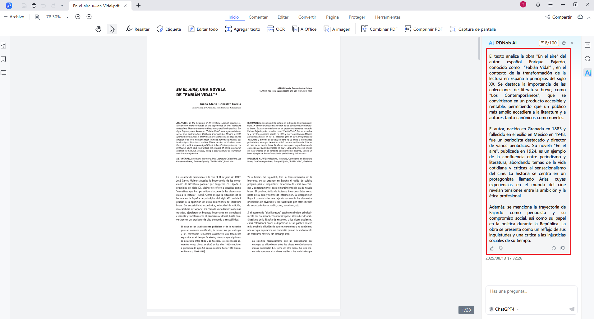Open the quick access dropdown arrow
The width and height of the screenshot is (594, 319).
coord(62,6)
